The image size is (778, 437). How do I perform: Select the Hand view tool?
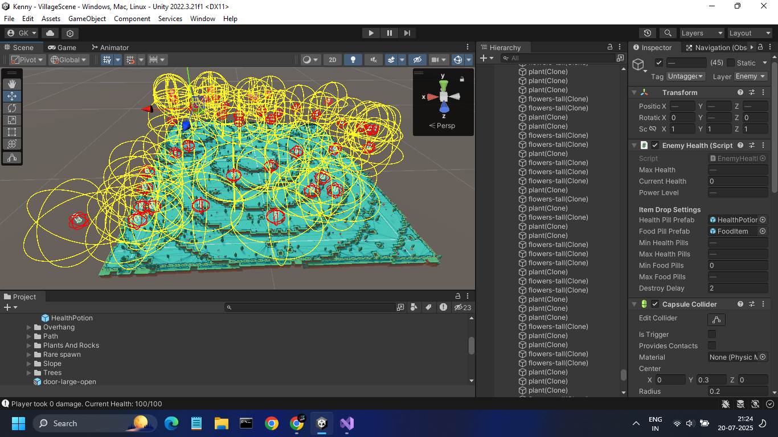pyautogui.click(x=12, y=84)
